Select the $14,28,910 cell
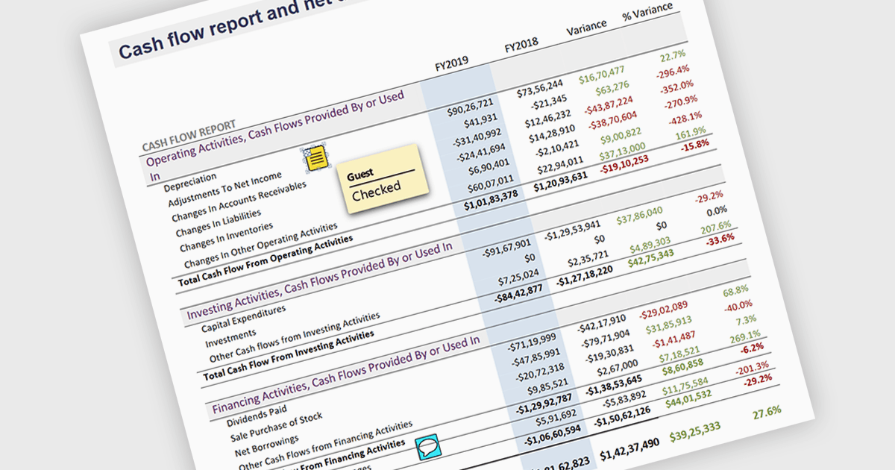Viewport: 895px width, 470px height. click(x=553, y=133)
